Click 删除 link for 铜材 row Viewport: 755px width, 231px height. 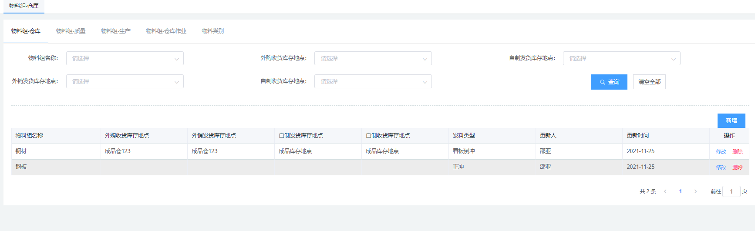coord(737,152)
